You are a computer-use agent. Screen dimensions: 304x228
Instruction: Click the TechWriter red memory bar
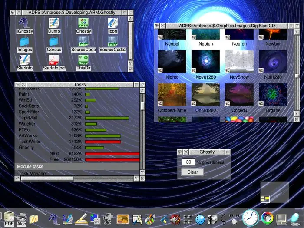point(103,142)
